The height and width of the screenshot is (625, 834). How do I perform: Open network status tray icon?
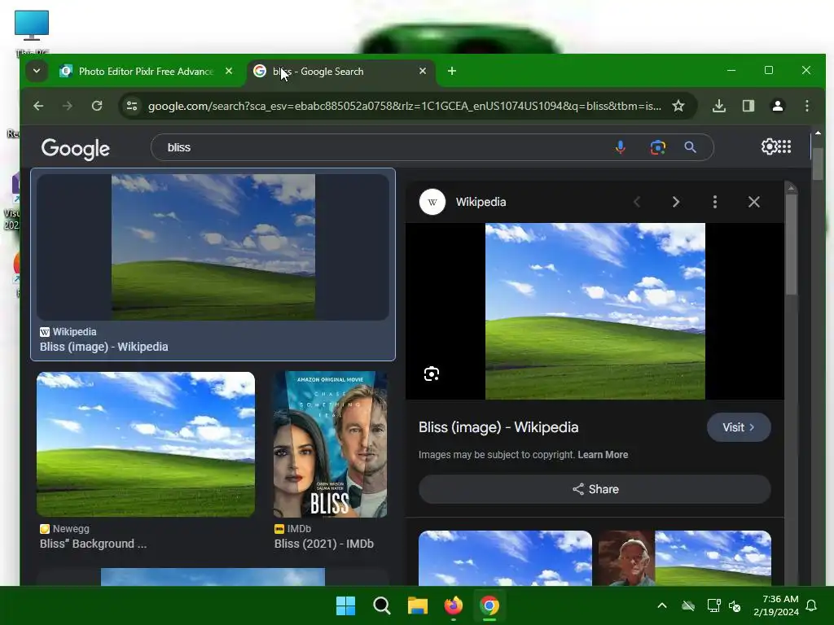coord(713,605)
